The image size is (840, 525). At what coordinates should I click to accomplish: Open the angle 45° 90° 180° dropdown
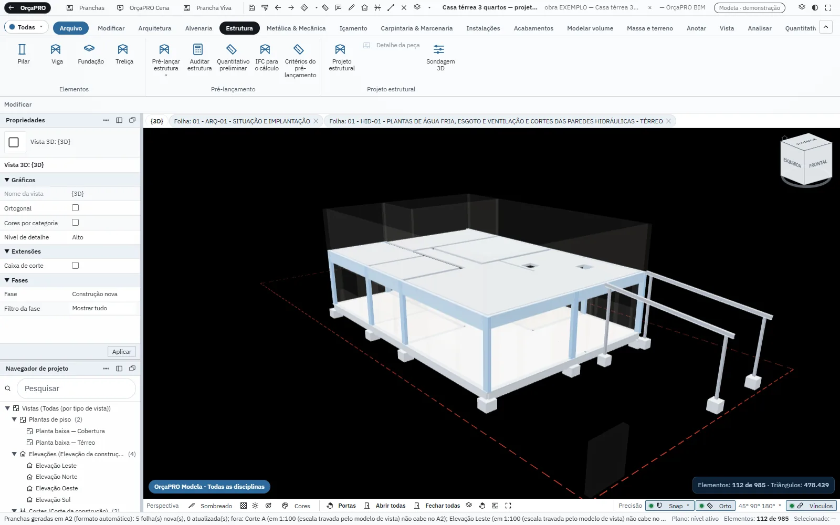760,506
